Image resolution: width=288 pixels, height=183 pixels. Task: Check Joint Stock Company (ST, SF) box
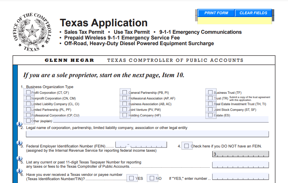(210, 109)
